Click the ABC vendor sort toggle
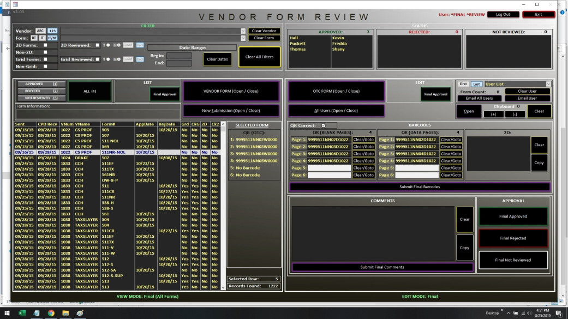The width and height of the screenshot is (568, 319). click(41, 31)
